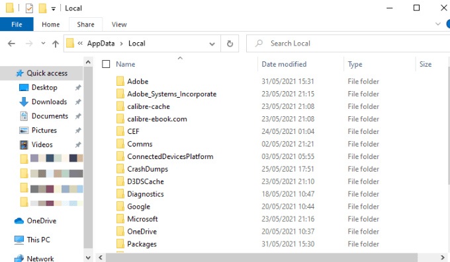The image size is (450, 262).
Task: Switch to the Home ribbon tab
Action: [x=51, y=24]
